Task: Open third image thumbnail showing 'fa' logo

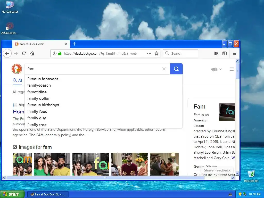Action: [91, 164]
